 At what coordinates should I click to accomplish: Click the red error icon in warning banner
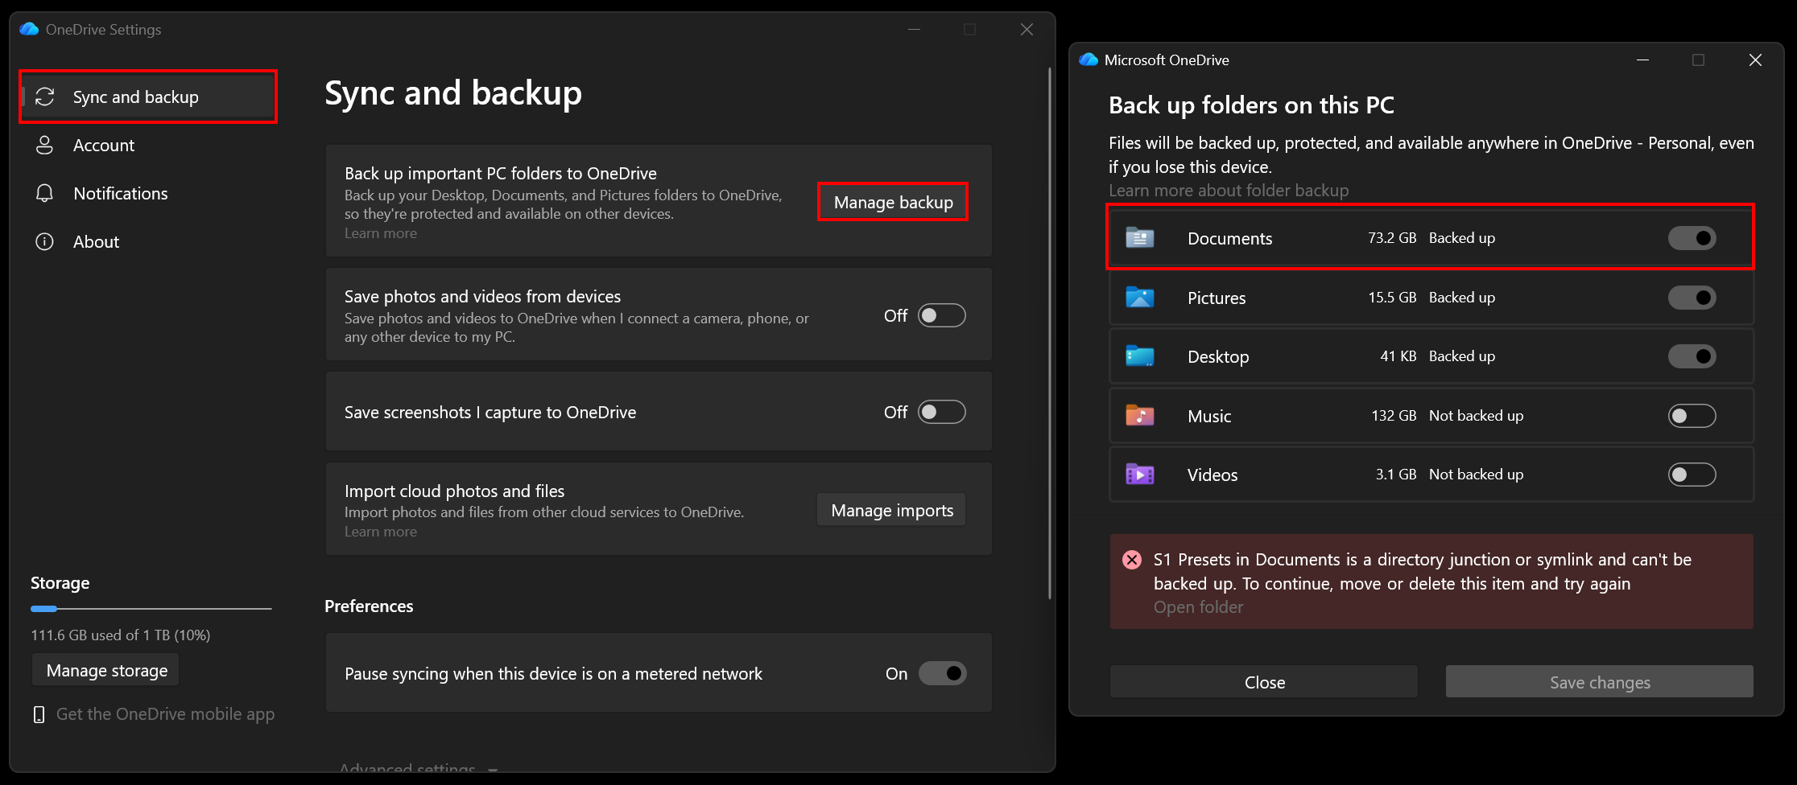[x=1132, y=560]
